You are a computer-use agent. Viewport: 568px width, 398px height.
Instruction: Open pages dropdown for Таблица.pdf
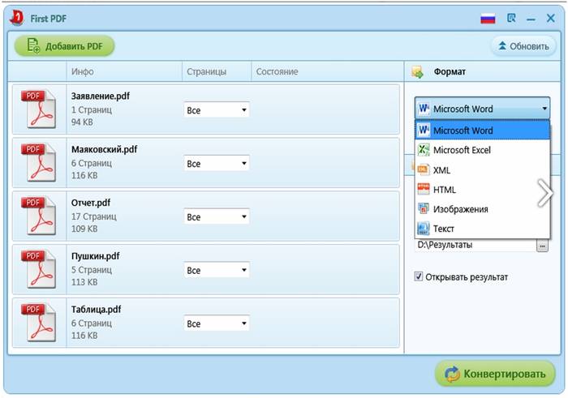(217, 323)
